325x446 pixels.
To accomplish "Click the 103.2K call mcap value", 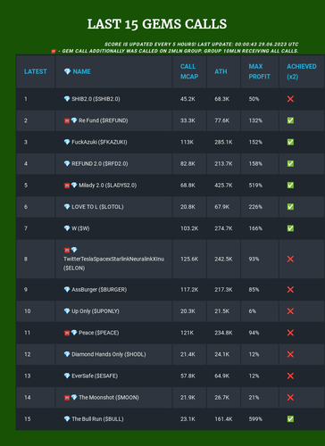I will [x=189, y=228].
